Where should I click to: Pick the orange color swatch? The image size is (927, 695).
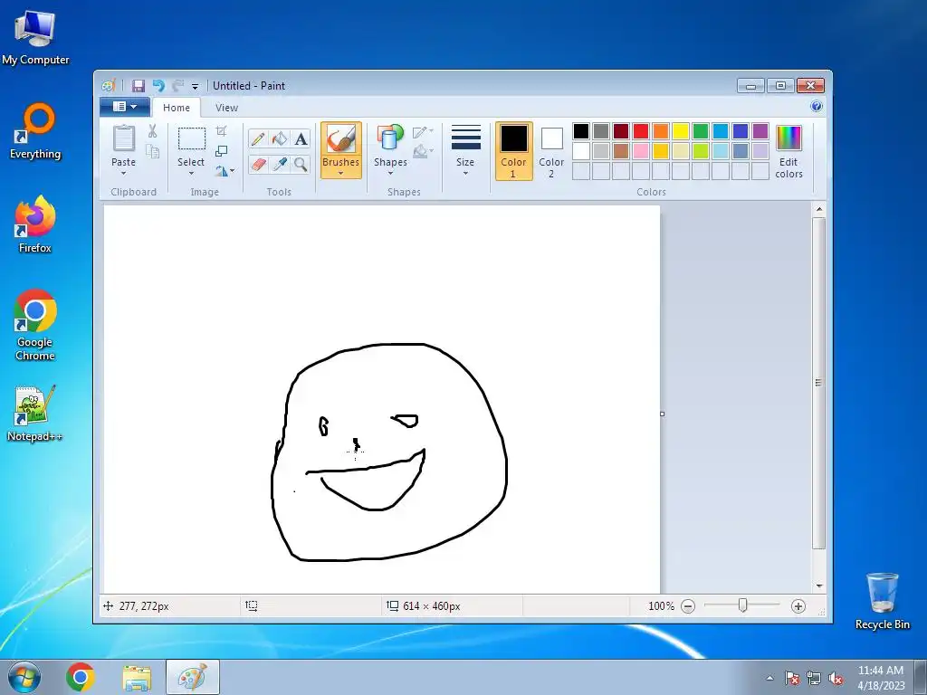pyautogui.click(x=661, y=131)
